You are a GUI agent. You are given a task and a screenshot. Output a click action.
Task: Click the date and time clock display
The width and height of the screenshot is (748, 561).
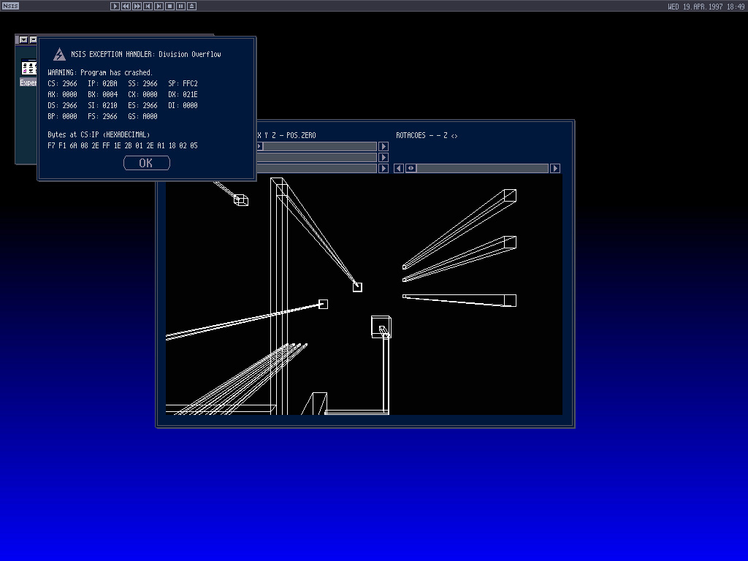pyautogui.click(x=706, y=6)
